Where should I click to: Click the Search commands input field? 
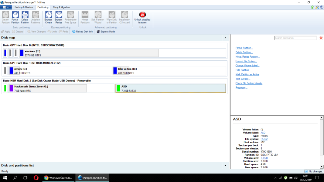pos(295,38)
